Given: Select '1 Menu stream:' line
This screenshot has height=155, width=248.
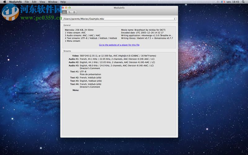Looking at the screenshot, I should (x=73, y=41).
